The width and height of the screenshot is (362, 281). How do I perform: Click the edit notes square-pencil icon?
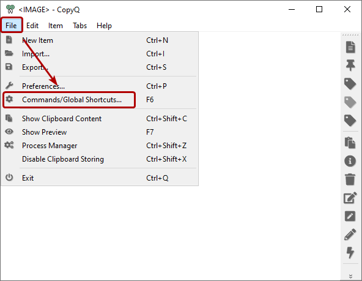click(350, 198)
